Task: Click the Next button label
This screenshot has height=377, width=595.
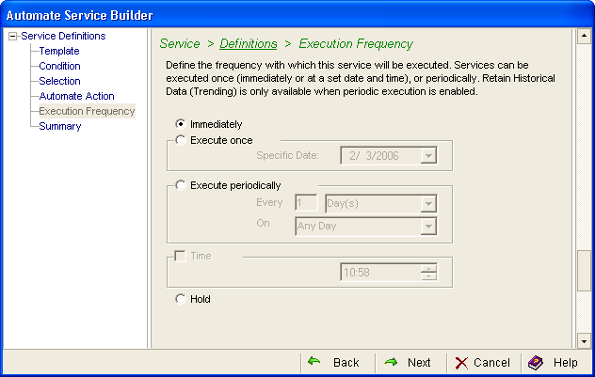Action: point(419,363)
